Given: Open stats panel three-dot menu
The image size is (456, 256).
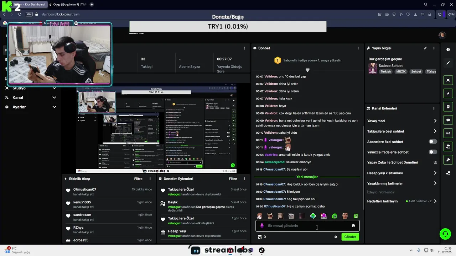Looking at the screenshot, I should pos(244,48).
